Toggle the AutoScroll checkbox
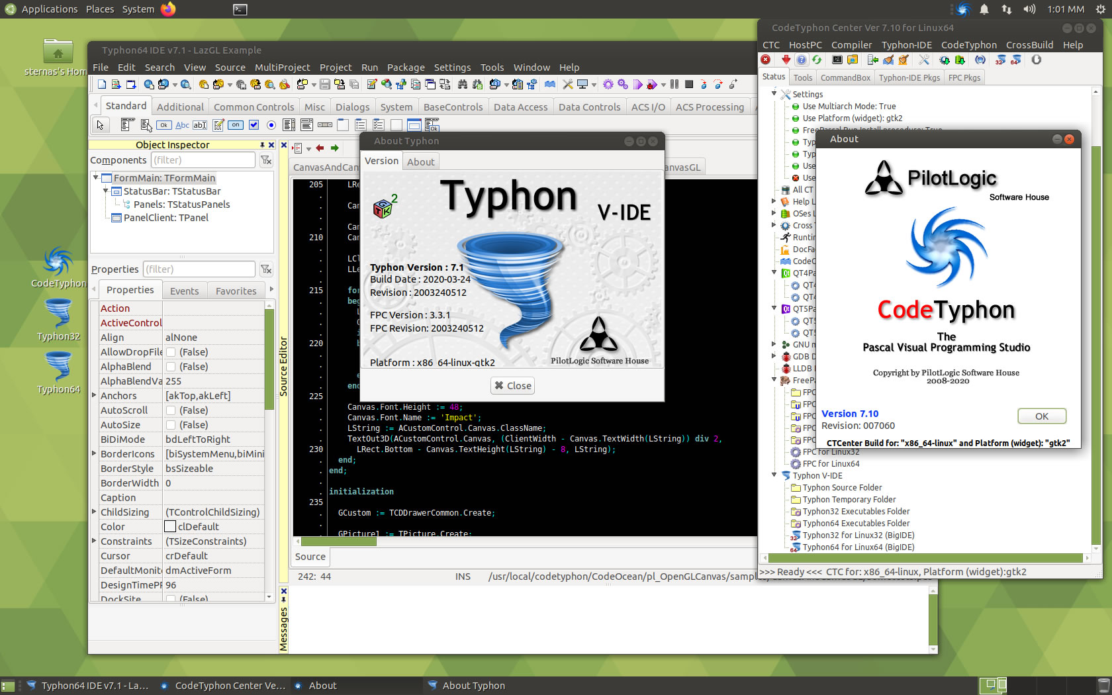 [x=171, y=410]
